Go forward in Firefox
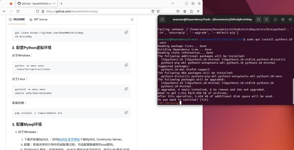 coord(11,11)
